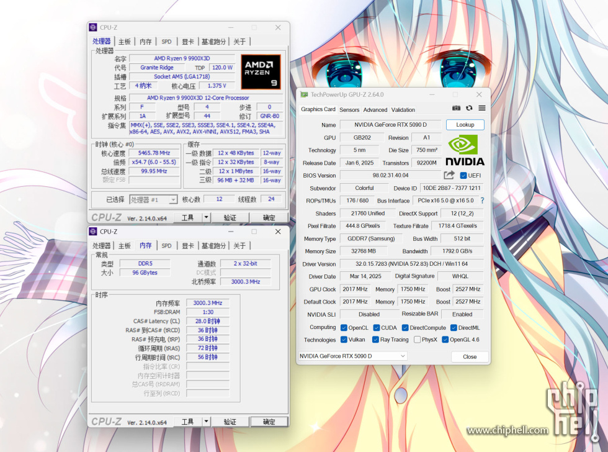Click the AMD Ryzen 9 logo
The image size is (608, 452).
(261, 72)
